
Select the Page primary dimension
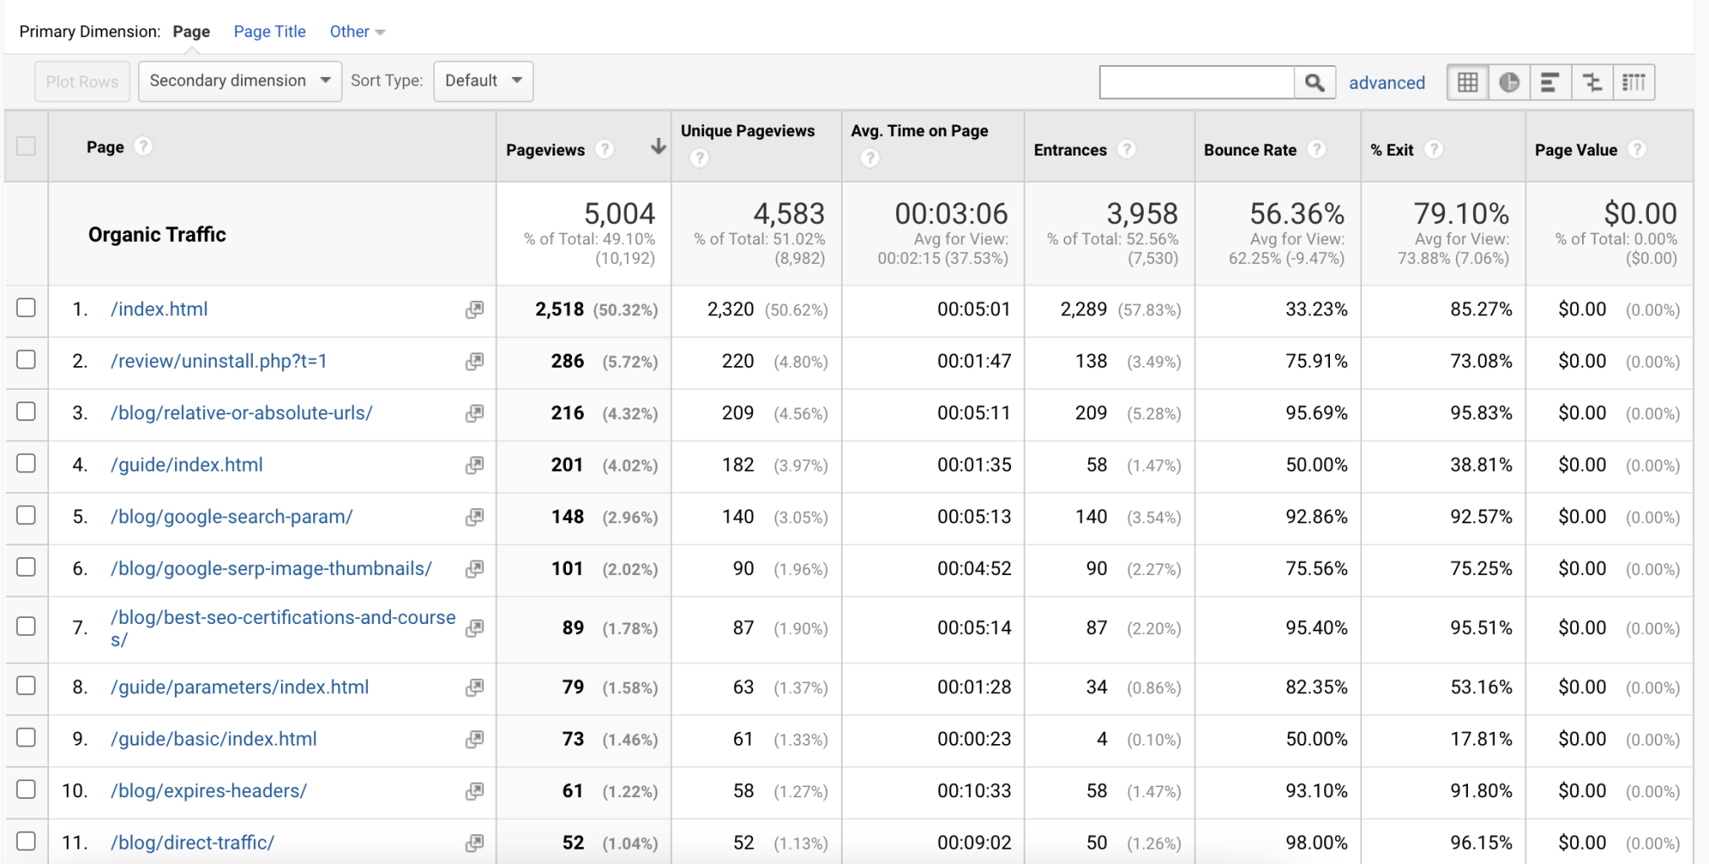(191, 31)
